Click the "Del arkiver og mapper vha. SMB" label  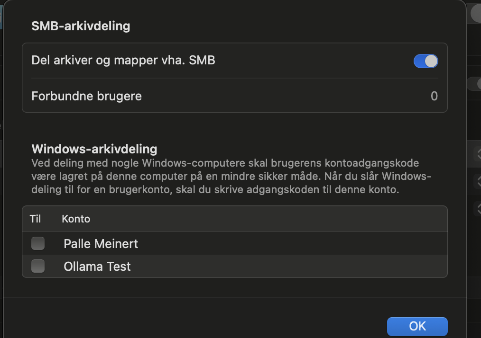point(123,60)
